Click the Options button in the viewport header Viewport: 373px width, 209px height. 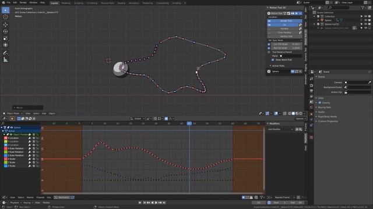pos(300,118)
